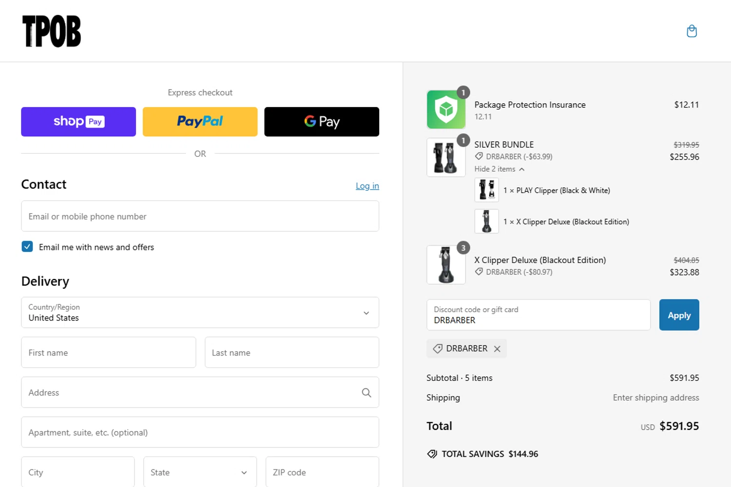Click the $323.88 X Clipper Deluxe price
This screenshot has width=731, height=487.
(x=684, y=272)
